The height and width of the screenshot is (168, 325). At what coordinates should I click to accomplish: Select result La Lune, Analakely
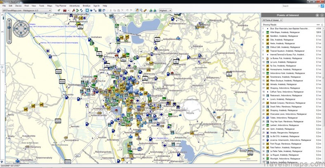(x=292, y=62)
